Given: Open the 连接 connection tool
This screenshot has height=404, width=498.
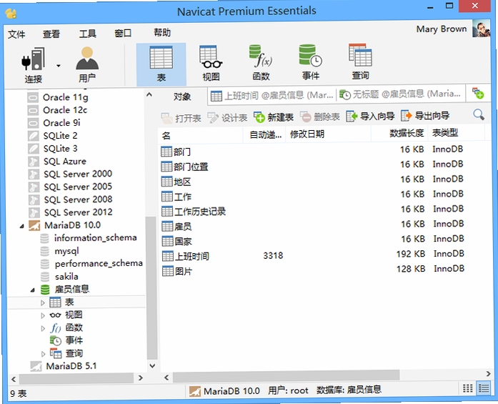Looking at the screenshot, I should 34,65.
